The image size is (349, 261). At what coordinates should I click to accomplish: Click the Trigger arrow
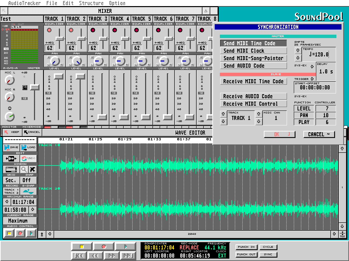[312, 79]
